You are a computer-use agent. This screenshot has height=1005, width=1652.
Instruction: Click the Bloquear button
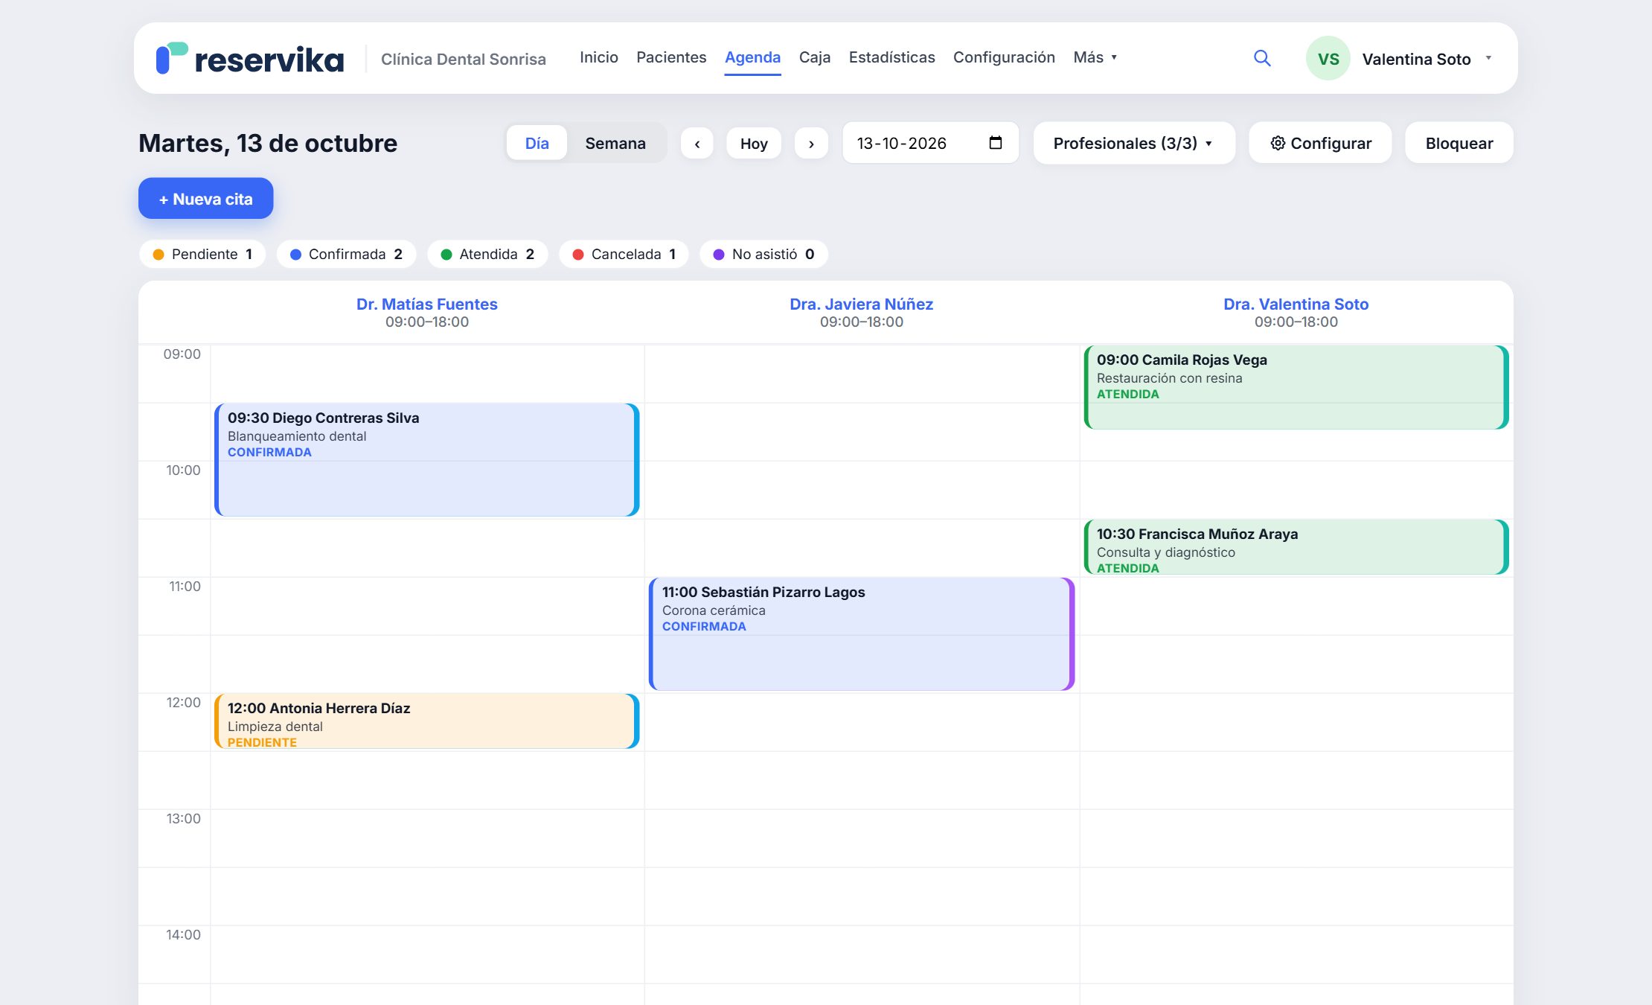[1459, 143]
